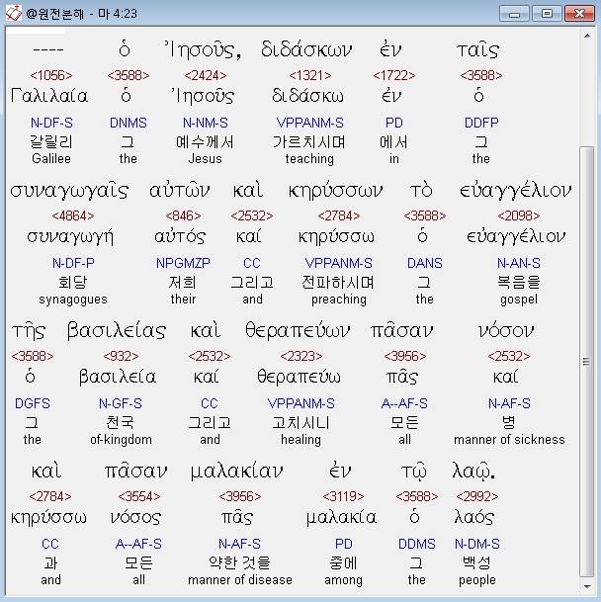
Task: Click the Greek word μαλακίαν
Action: tap(236, 472)
